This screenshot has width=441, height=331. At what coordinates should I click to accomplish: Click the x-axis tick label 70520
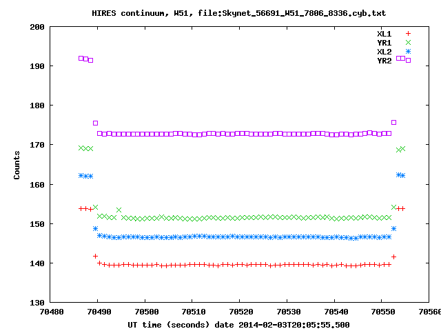click(241, 312)
